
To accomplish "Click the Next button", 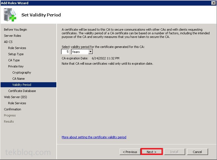I will (151, 152).
